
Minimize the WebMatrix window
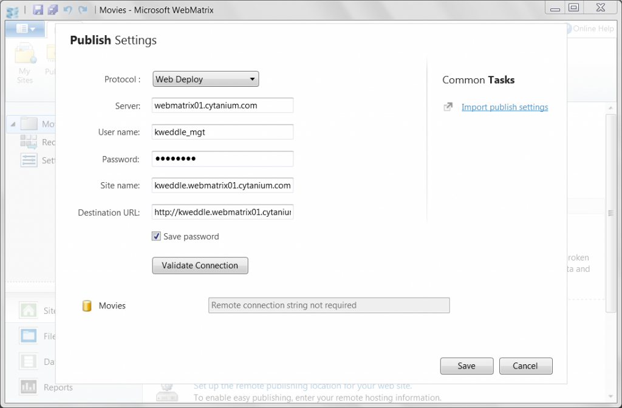555,7
